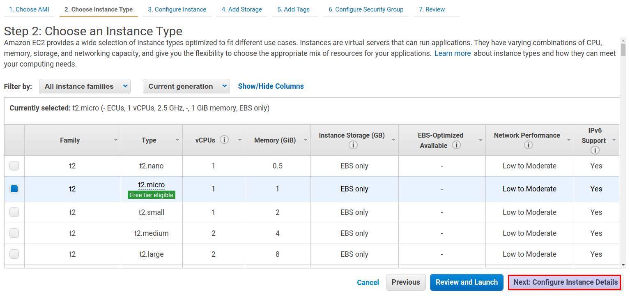630x297 pixels.
Task: Open Type column sort arrow
Action: tap(177, 140)
